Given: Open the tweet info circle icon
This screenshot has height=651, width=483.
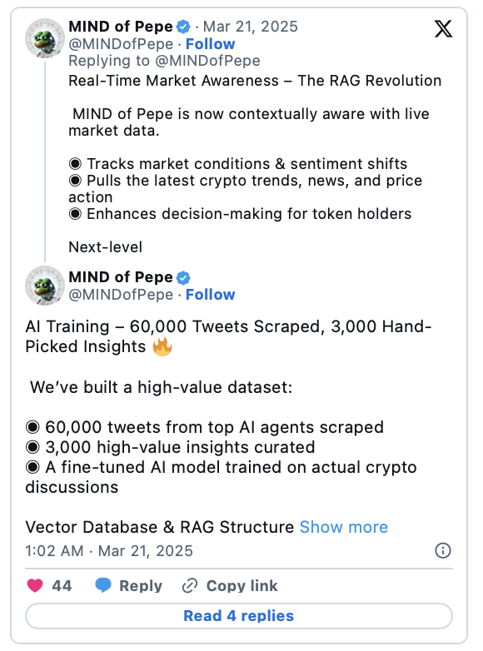Looking at the screenshot, I should pos(443,550).
